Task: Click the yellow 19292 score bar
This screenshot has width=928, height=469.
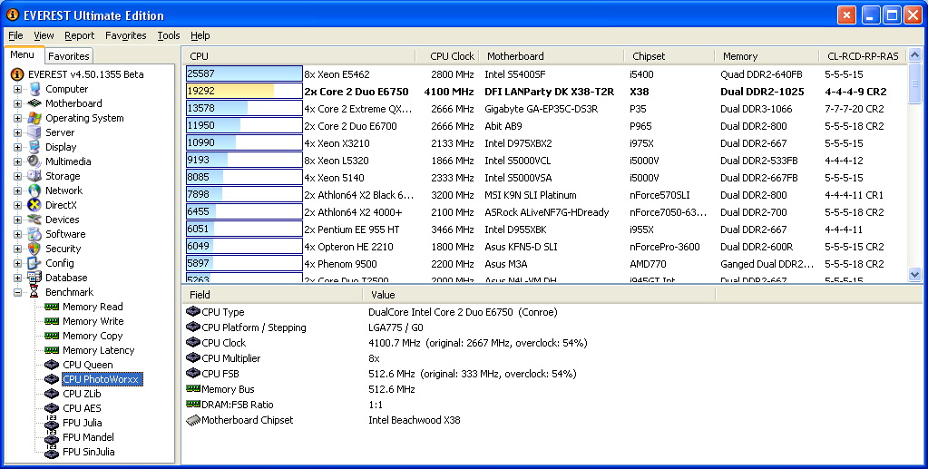Action: coord(244,92)
